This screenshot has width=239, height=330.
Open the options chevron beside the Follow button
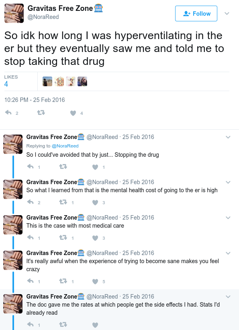[x=227, y=13]
